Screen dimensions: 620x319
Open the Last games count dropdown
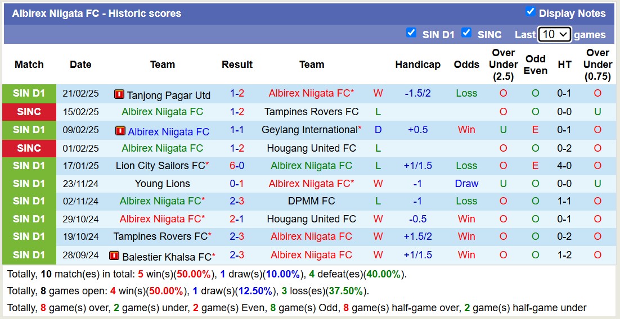[554, 34]
